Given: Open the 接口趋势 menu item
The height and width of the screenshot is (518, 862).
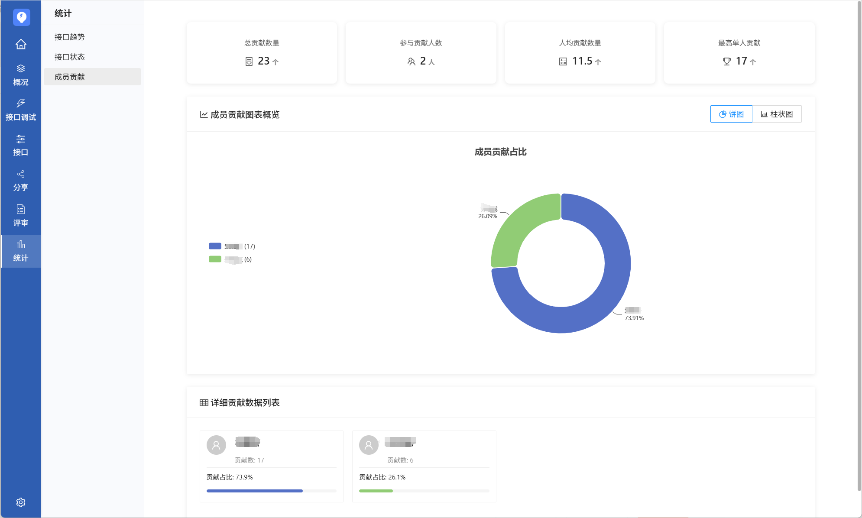Looking at the screenshot, I should 70,37.
